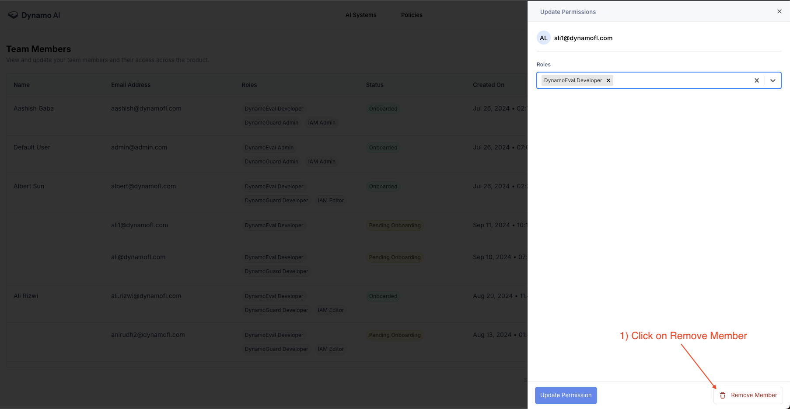
Task: Click email anirudh2@dynamofl.com
Action: click(x=148, y=335)
